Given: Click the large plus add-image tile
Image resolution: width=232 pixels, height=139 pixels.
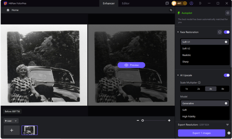Looking at the screenshot, I should (12, 130).
